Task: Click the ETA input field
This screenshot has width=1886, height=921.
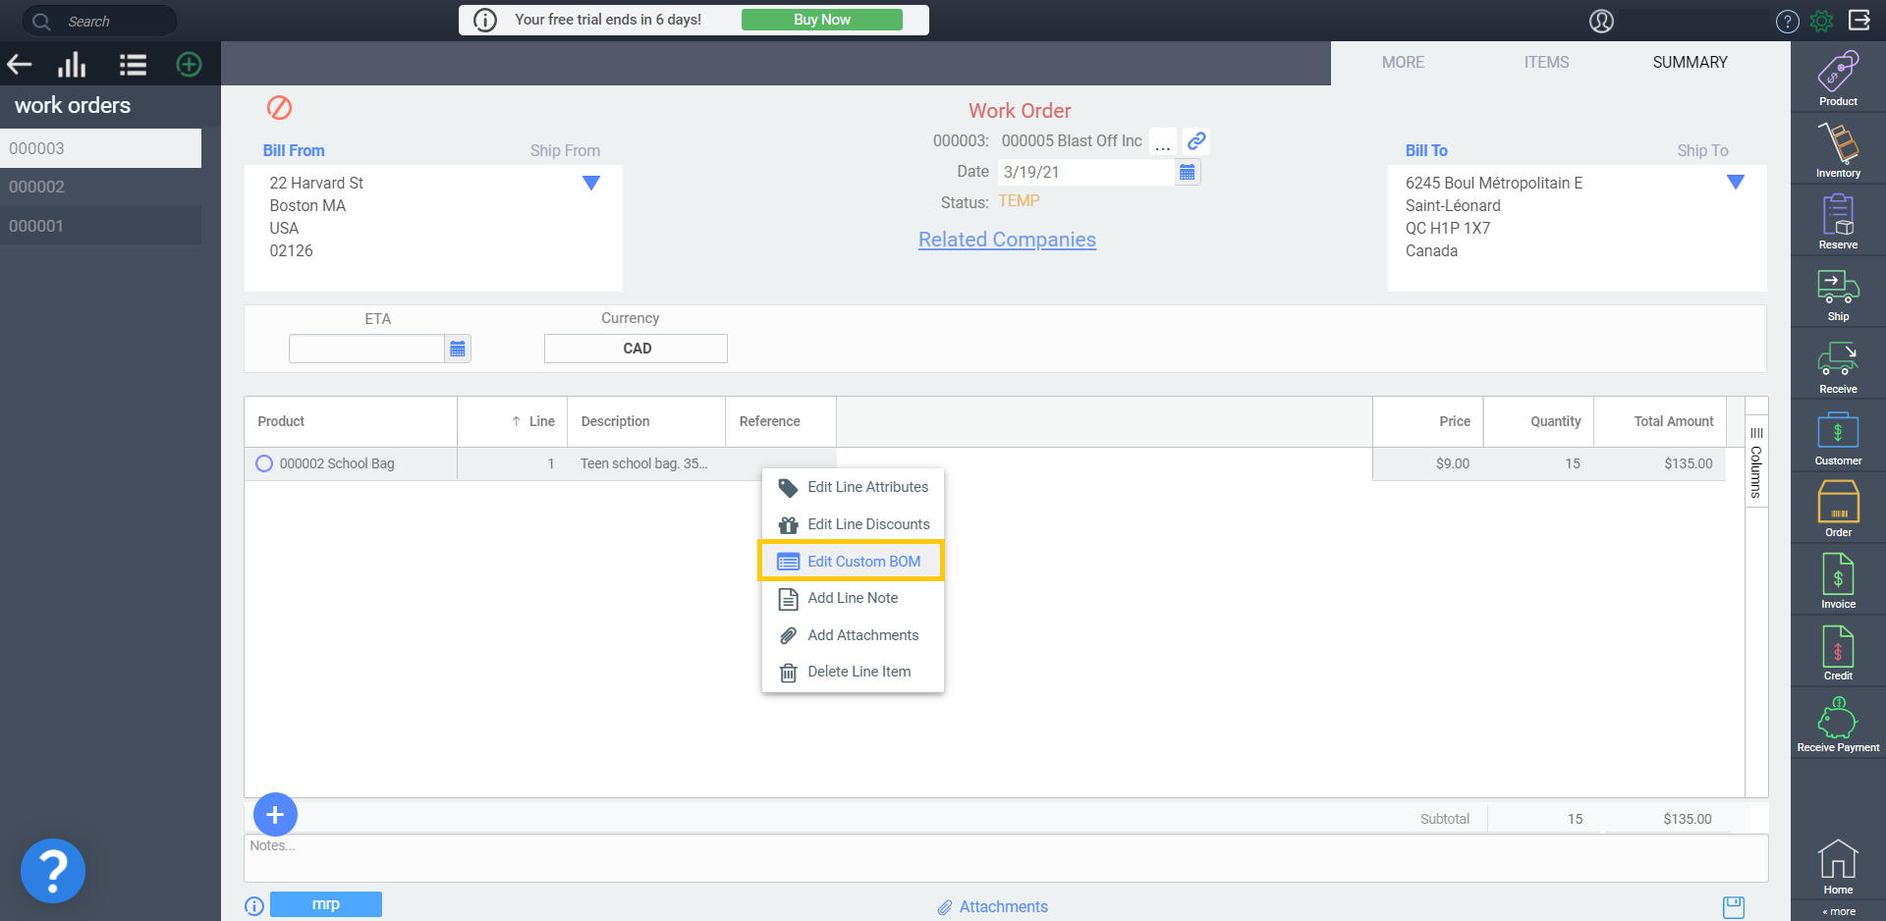Action: [x=366, y=349]
